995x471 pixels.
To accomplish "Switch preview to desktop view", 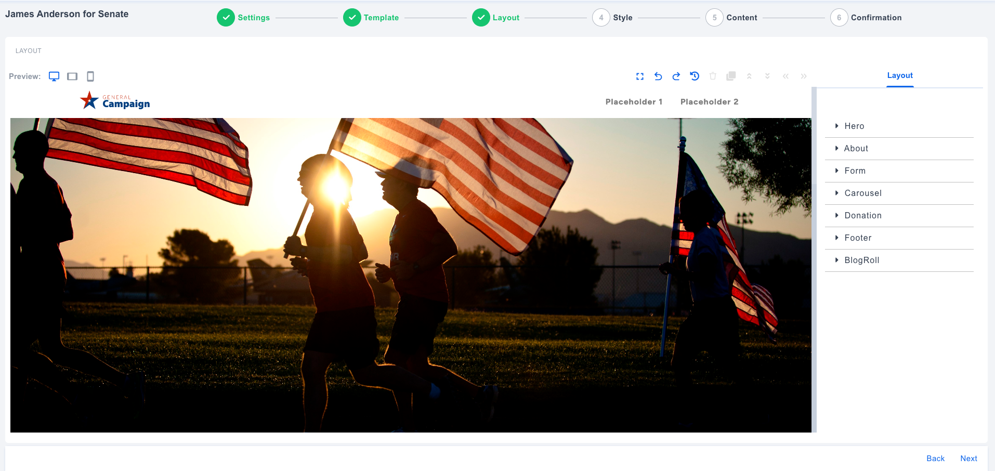I will click(x=54, y=76).
